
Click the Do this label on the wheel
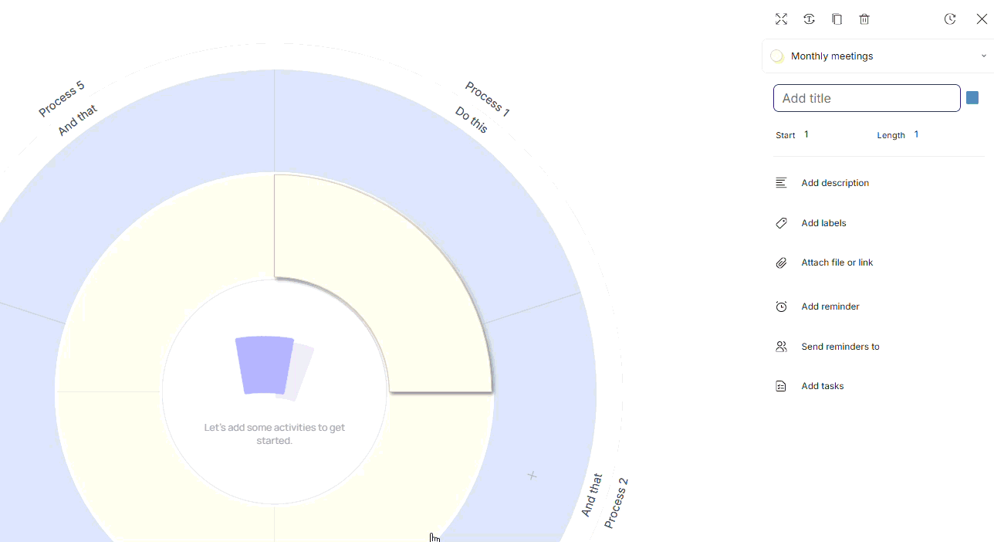[472, 120]
